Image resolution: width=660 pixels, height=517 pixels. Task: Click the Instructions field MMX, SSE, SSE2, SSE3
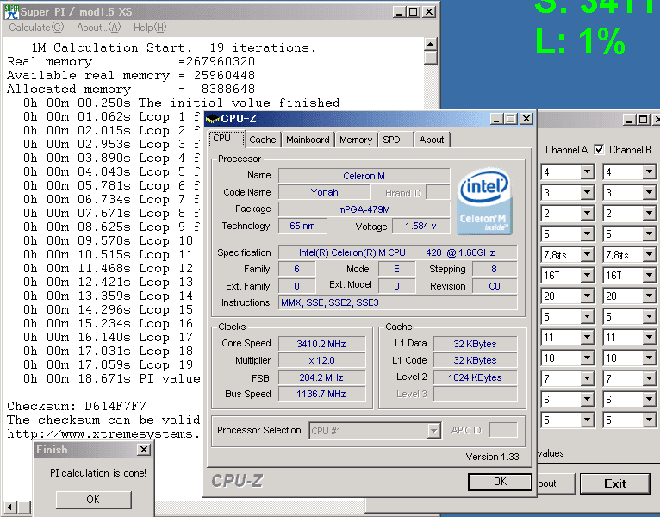coord(398,302)
